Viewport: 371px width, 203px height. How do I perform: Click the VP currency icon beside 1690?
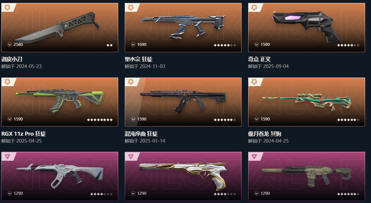(x=133, y=44)
